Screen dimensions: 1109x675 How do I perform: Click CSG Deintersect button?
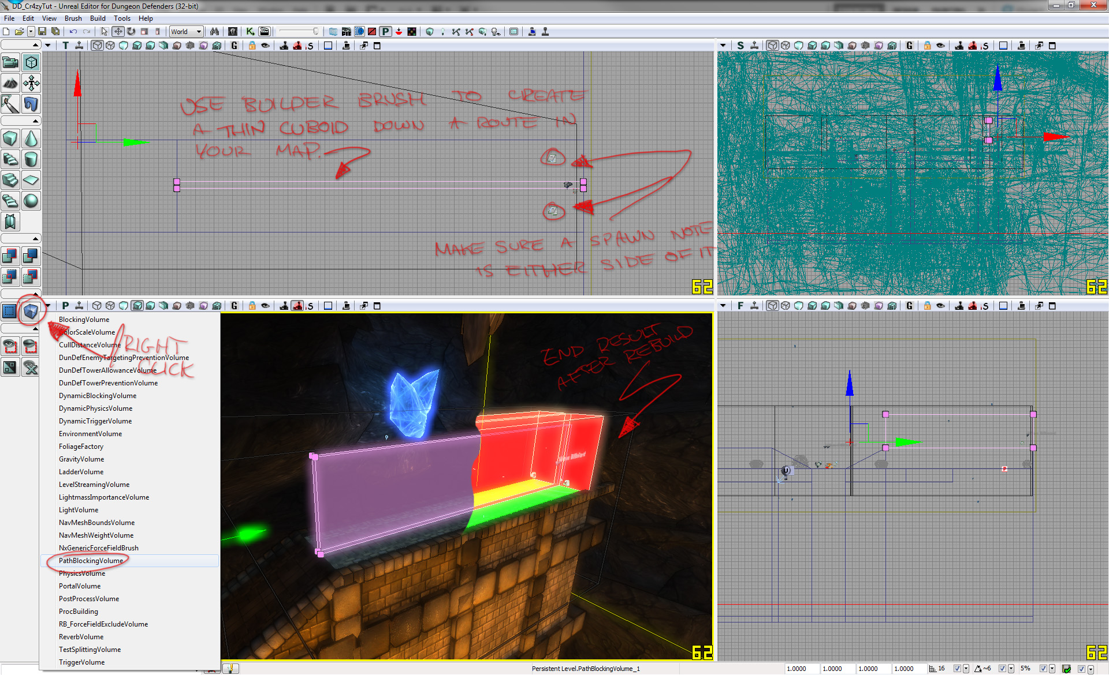point(31,276)
